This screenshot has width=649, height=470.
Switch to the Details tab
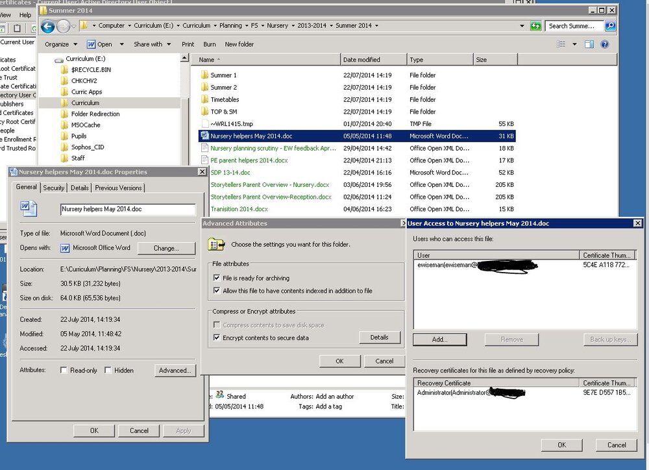[79, 188]
